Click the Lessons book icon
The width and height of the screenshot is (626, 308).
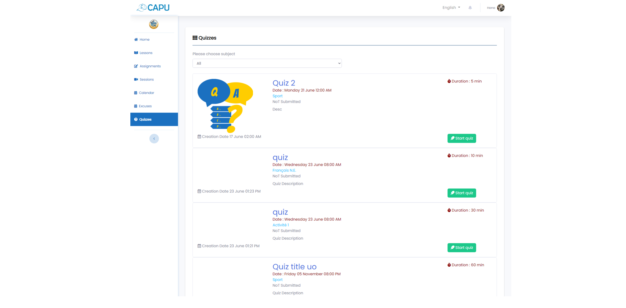pyautogui.click(x=136, y=53)
